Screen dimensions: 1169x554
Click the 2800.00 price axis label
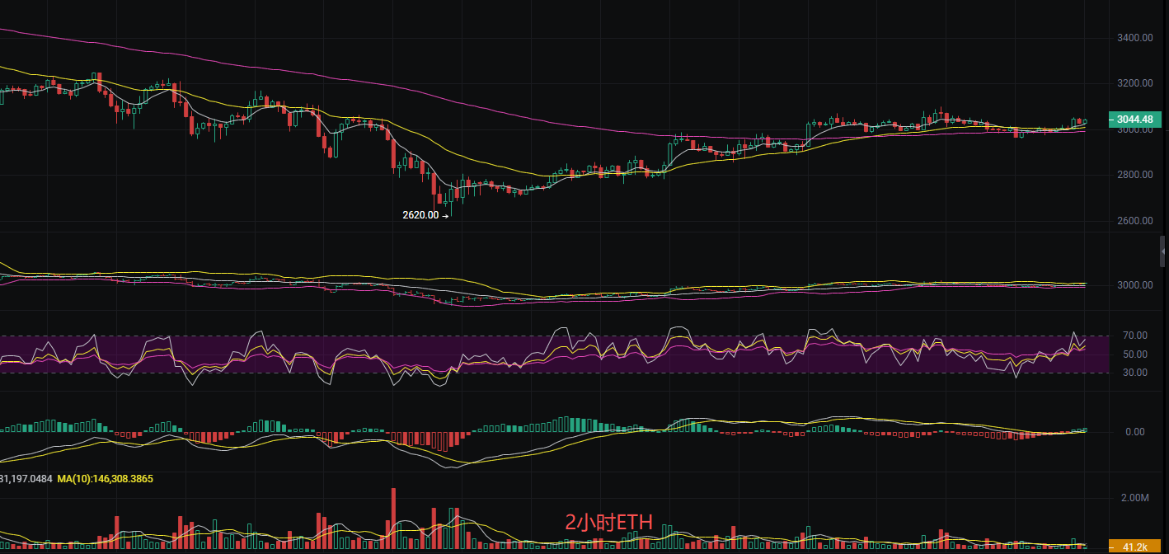point(1134,176)
